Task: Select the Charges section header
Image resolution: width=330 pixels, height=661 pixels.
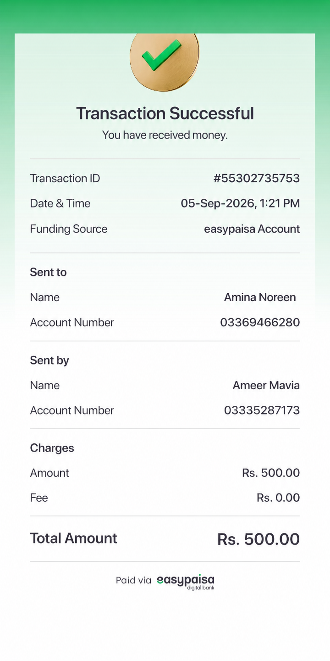Action: tap(52, 448)
